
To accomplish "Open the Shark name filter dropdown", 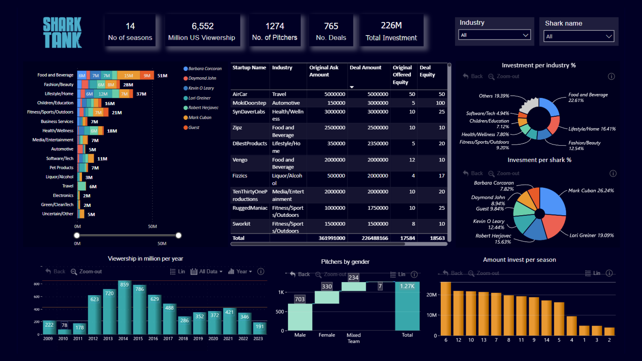I will click(x=578, y=36).
